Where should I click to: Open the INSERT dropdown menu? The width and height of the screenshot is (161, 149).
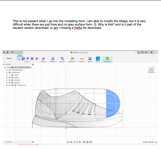tap(90, 62)
